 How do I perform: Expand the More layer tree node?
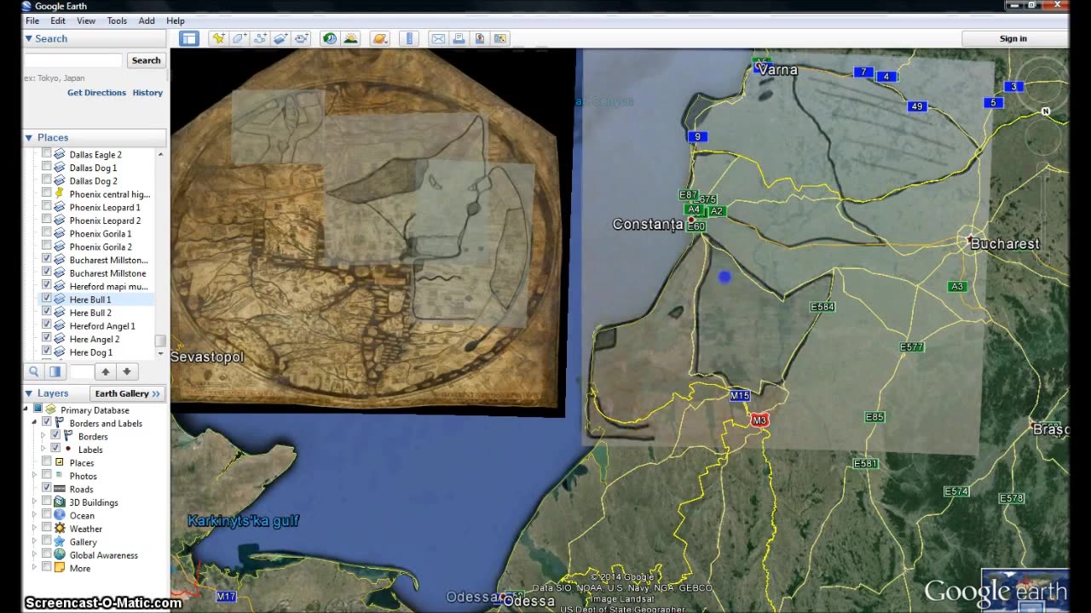35,568
